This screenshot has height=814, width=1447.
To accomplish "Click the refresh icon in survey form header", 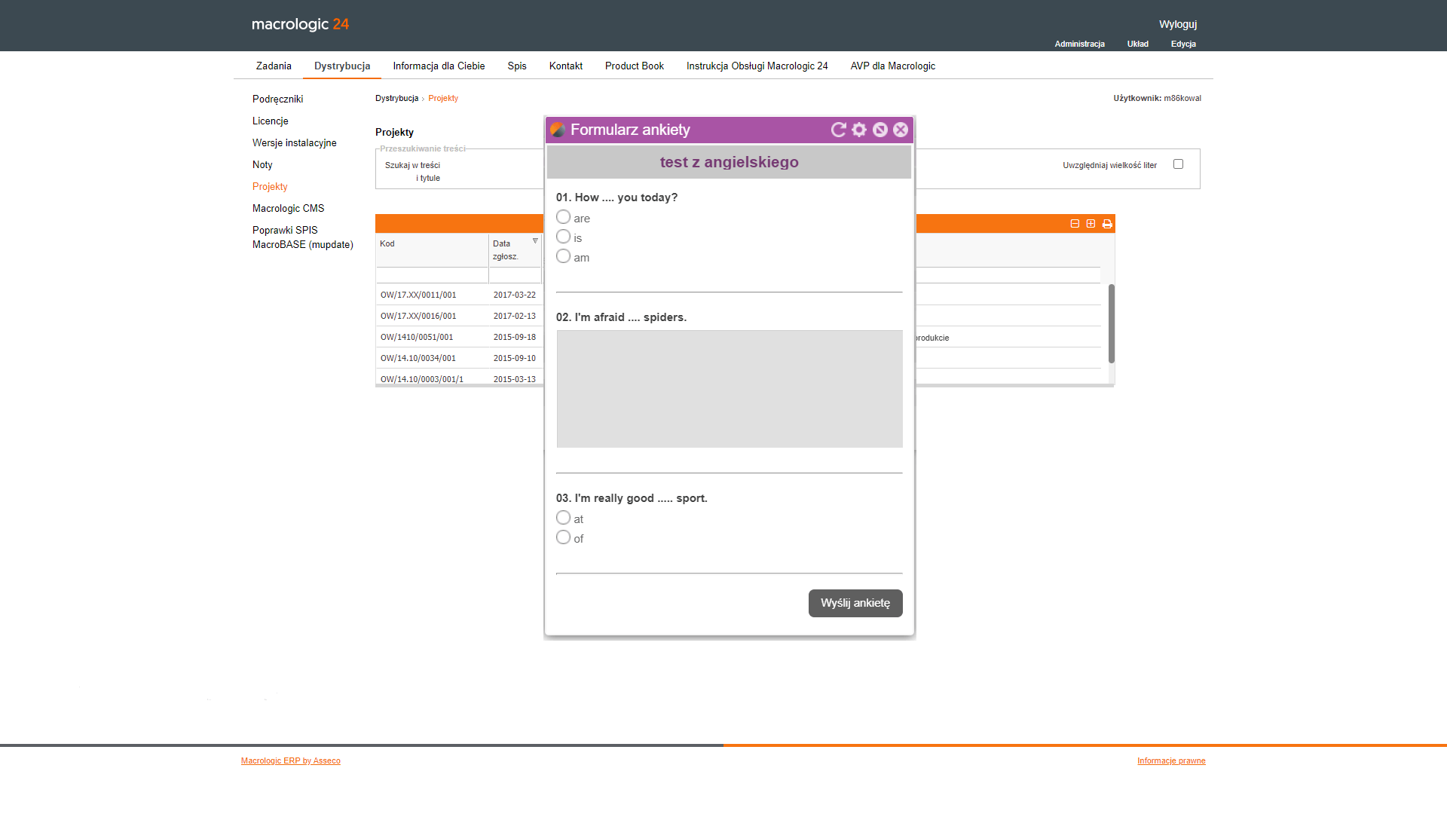I will pyautogui.click(x=838, y=130).
